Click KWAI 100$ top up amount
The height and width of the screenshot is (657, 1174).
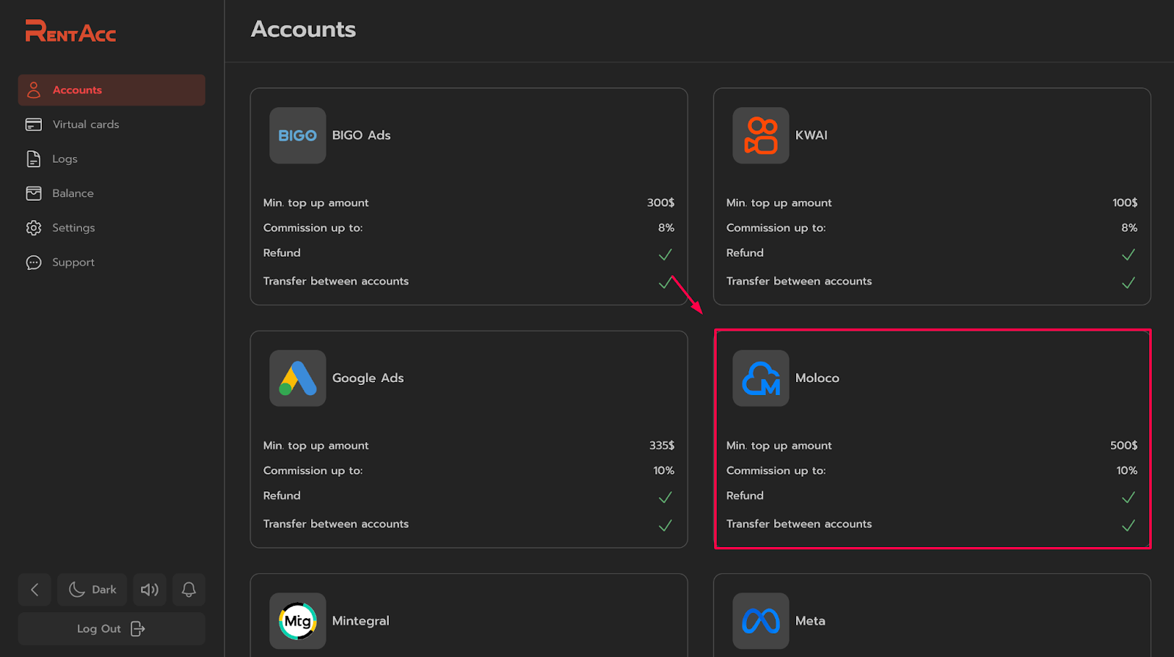pyautogui.click(x=1125, y=203)
